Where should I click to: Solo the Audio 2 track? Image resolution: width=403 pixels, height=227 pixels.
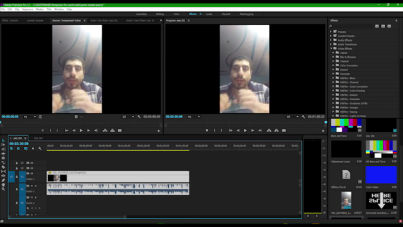(x=36, y=197)
